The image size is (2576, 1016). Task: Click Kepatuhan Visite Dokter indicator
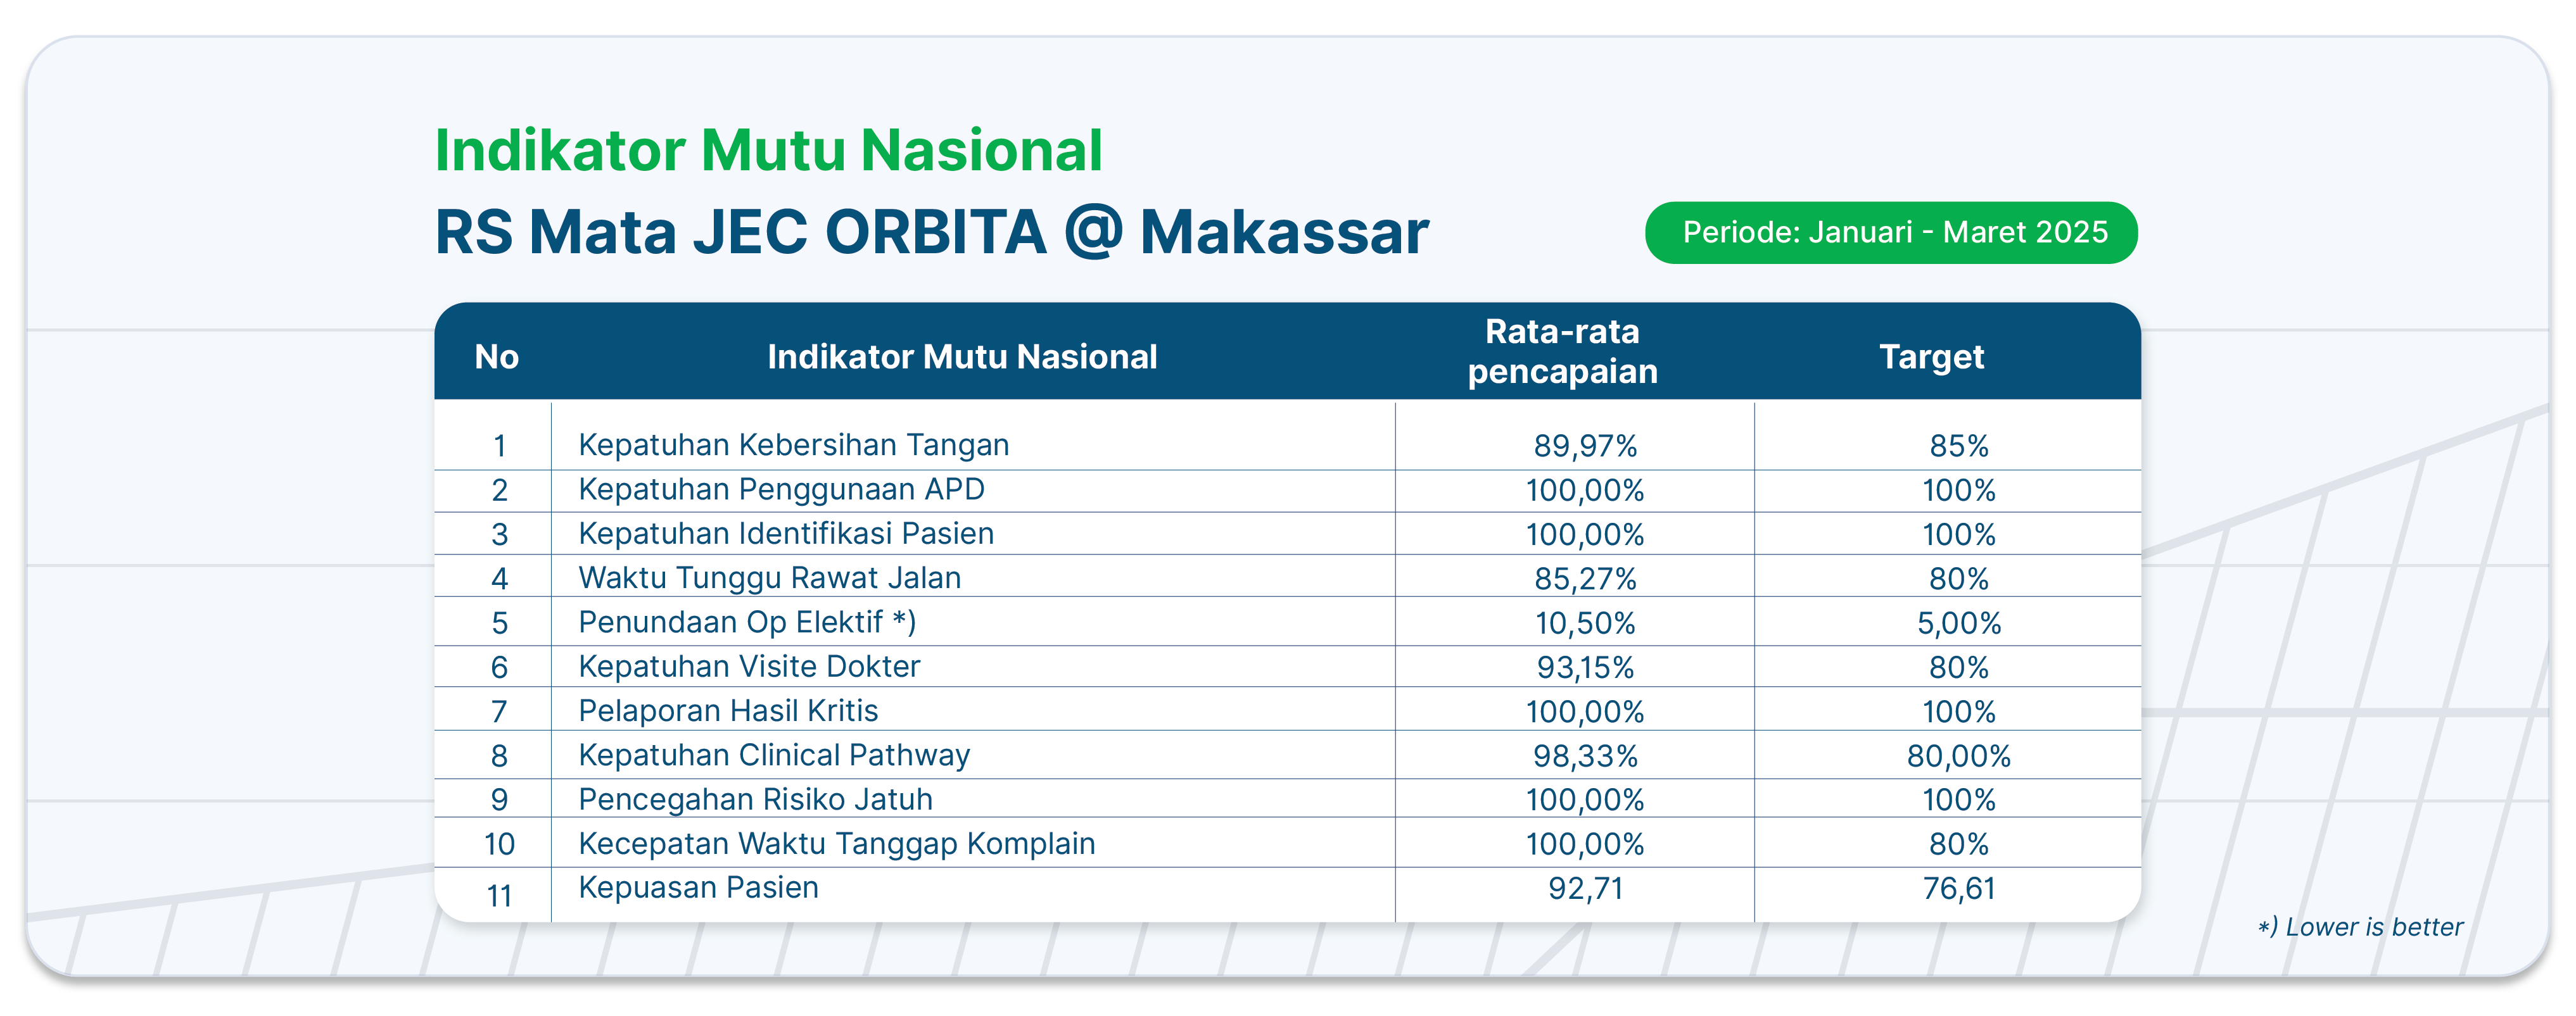click(749, 667)
